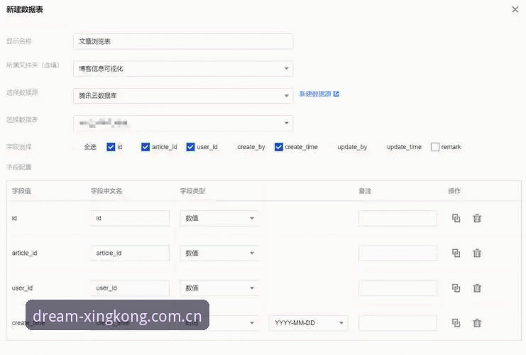Open field type dropdown for id row

point(219,218)
